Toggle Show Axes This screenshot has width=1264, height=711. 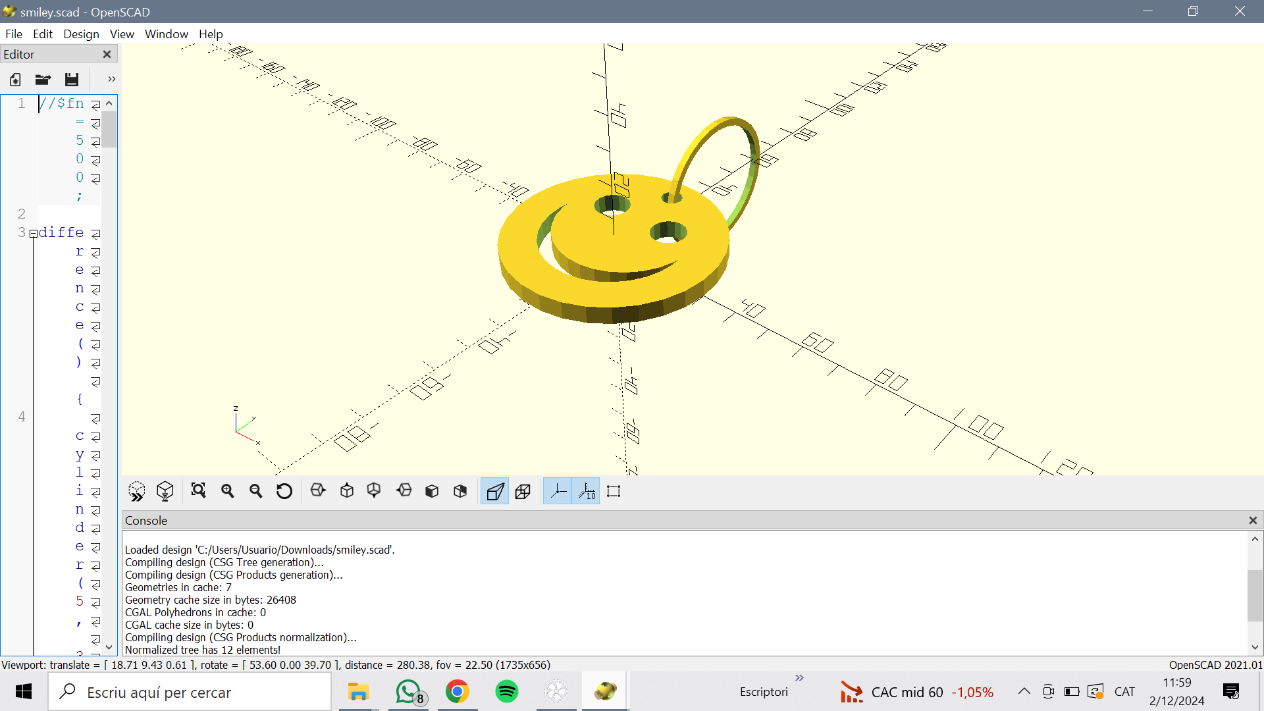click(558, 491)
